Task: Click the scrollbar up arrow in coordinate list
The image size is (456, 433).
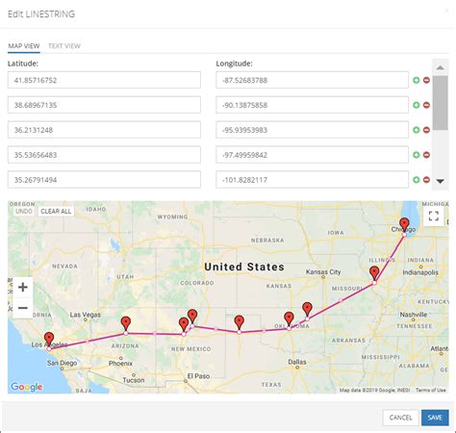Action: tap(440, 67)
